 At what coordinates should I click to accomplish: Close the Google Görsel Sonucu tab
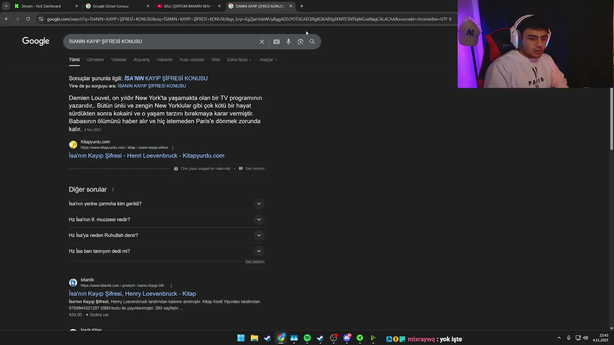tap(148, 6)
